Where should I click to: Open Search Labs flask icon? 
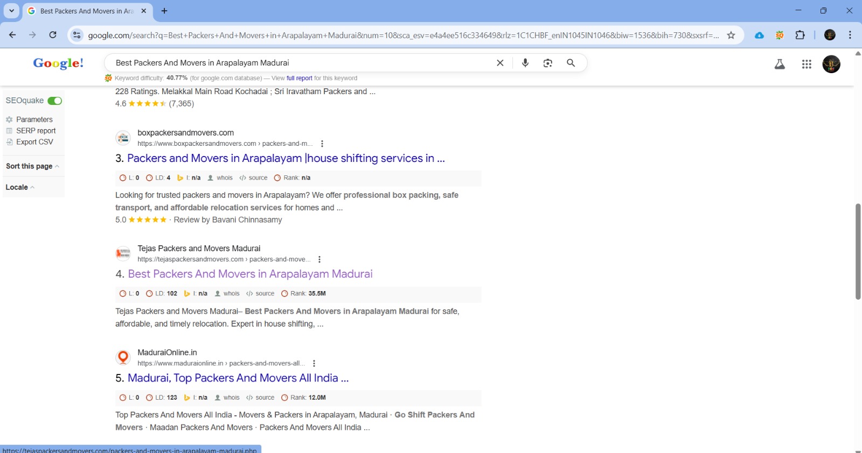tap(779, 65)
